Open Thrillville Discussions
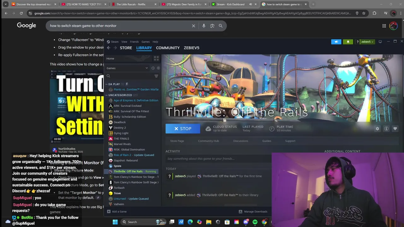The width and height of the screenshot is (404, 227). point(241,141)
